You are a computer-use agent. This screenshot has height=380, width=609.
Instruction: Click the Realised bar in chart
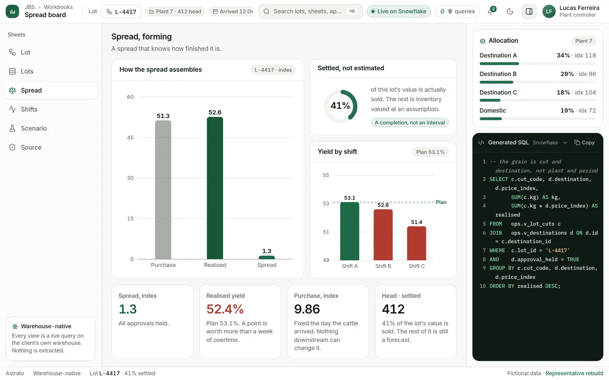(215, 188)
